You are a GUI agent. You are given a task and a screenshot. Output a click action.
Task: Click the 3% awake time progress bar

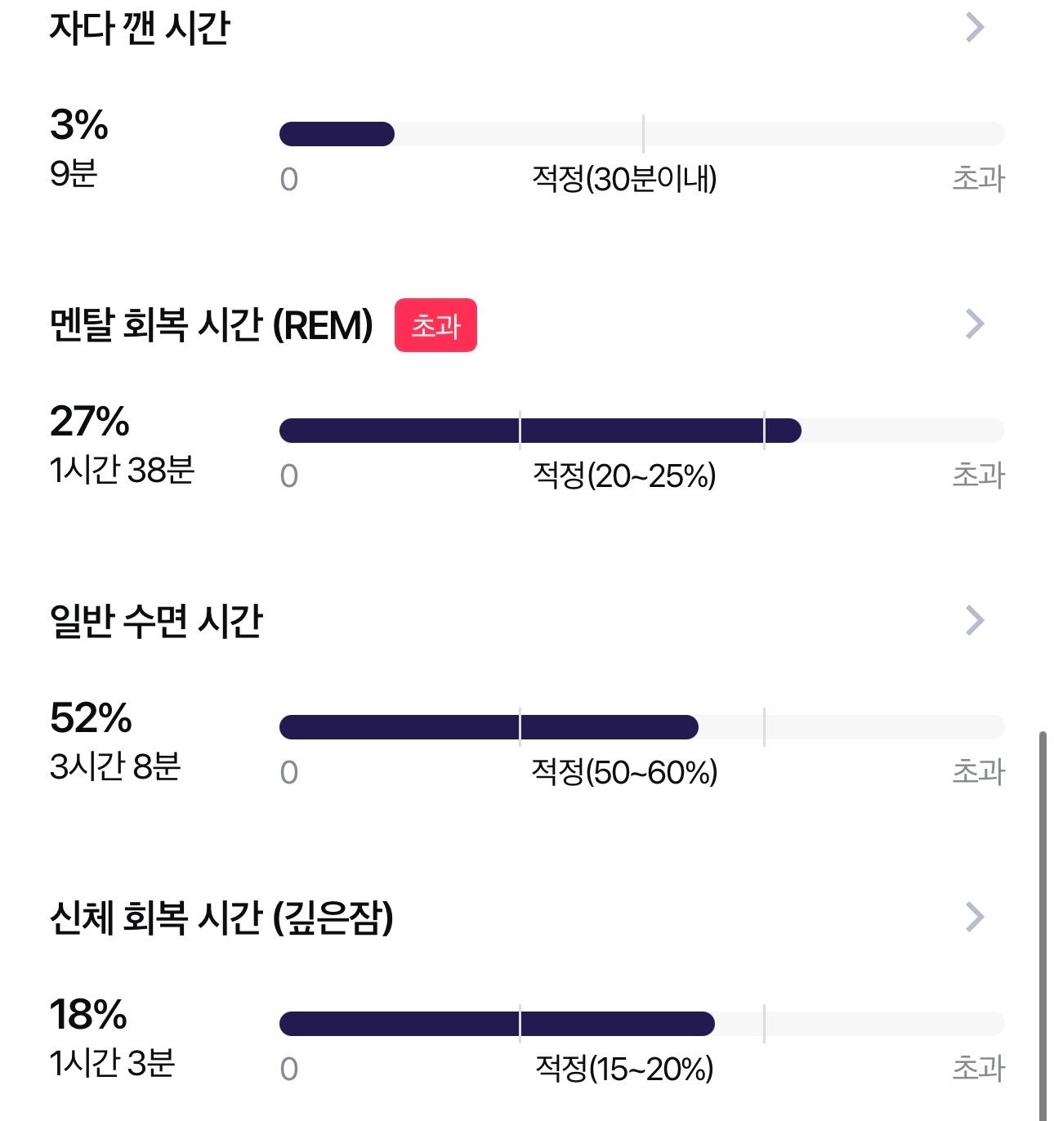click(x=641, y=134)
